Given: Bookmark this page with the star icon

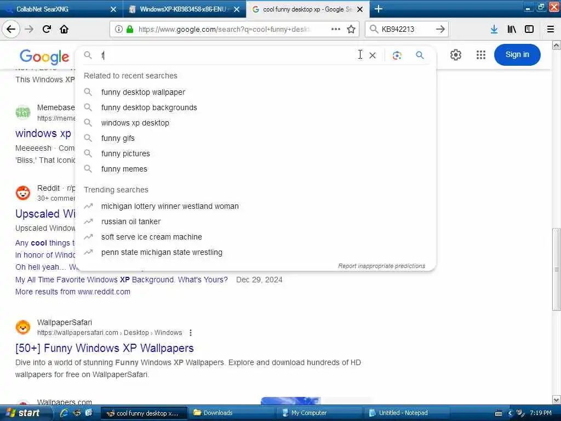Looking at the screenshot, I should tap(351, 29).
